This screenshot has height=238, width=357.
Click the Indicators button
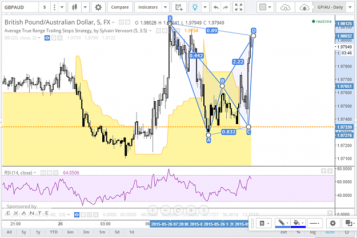[148, 7]
